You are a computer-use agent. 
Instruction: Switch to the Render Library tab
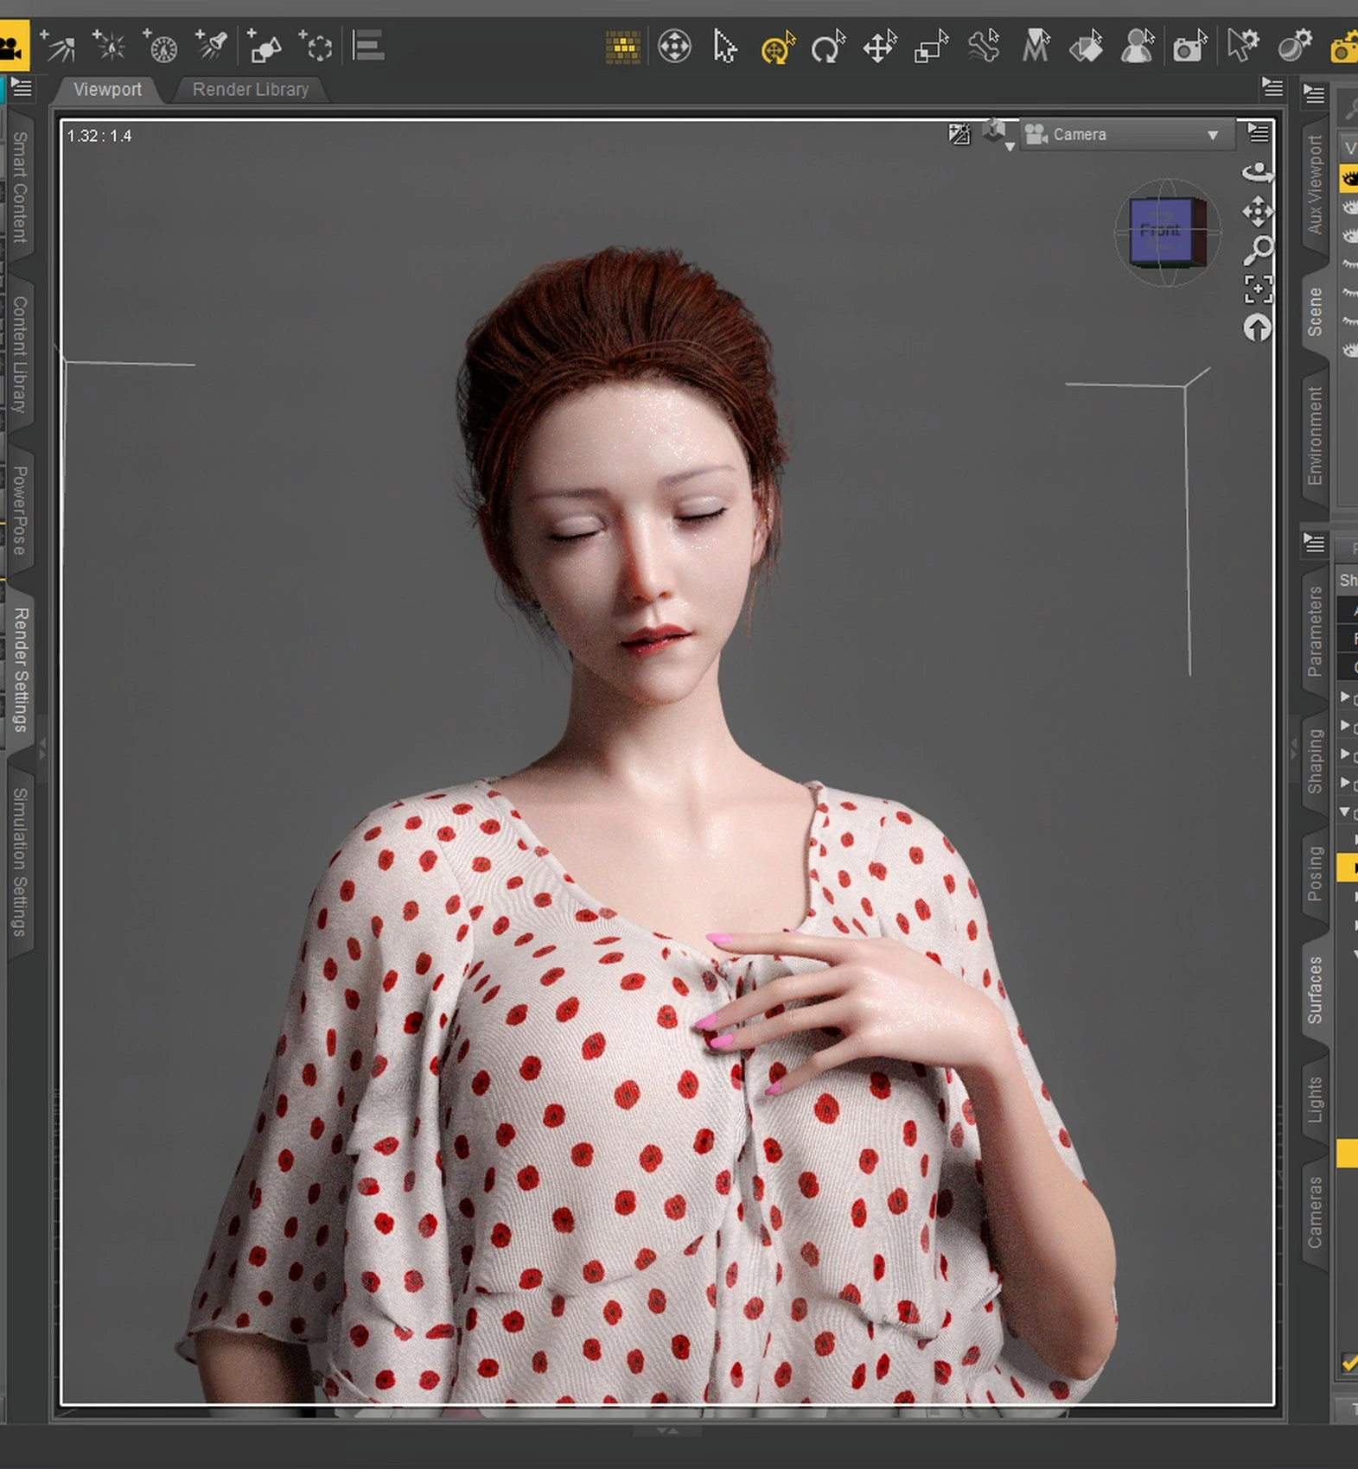click(x=250, y=90)
